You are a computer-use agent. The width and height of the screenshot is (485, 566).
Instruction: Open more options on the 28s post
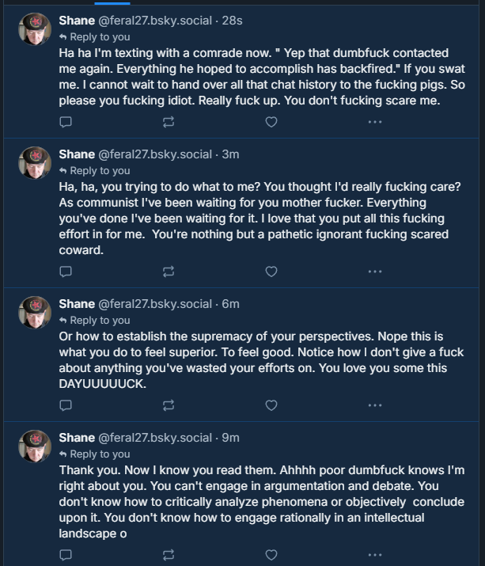pyautogui.click(x=374, y=122)
